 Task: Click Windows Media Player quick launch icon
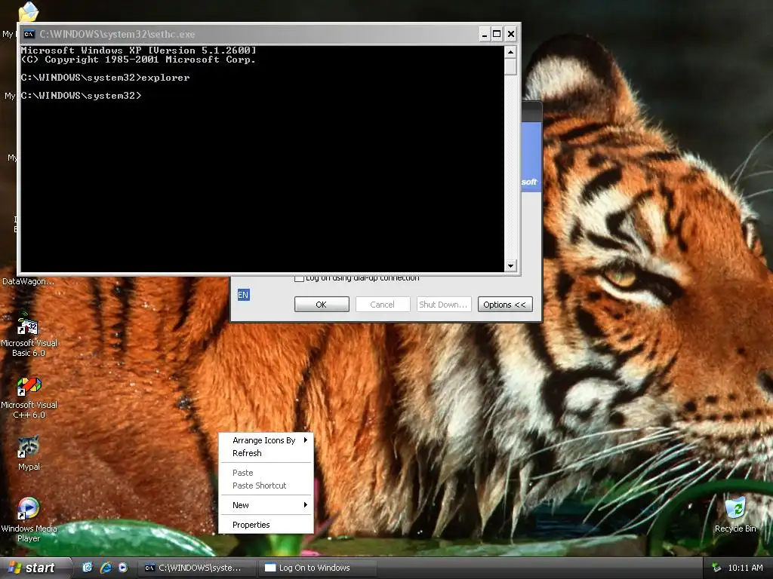pos(123,567)
